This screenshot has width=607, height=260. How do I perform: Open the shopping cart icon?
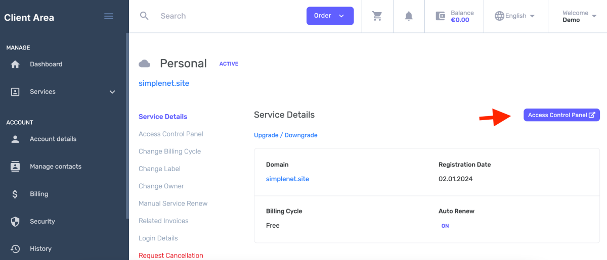[x=377, y=16]
